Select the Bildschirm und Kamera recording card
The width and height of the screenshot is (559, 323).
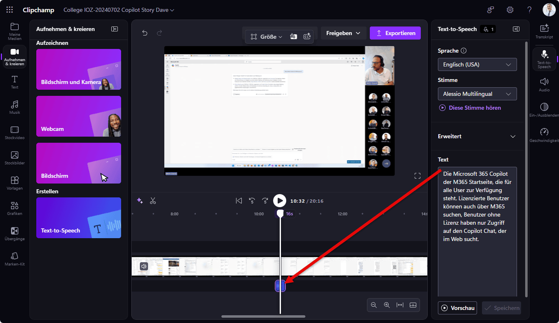79,69
